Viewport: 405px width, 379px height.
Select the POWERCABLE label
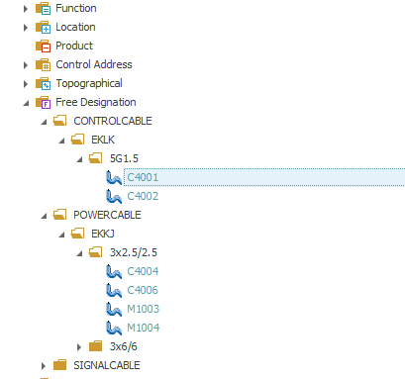coord(107,215)
